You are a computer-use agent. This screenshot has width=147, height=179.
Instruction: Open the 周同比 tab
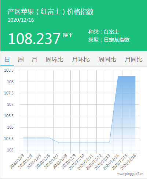pos(107,60)
